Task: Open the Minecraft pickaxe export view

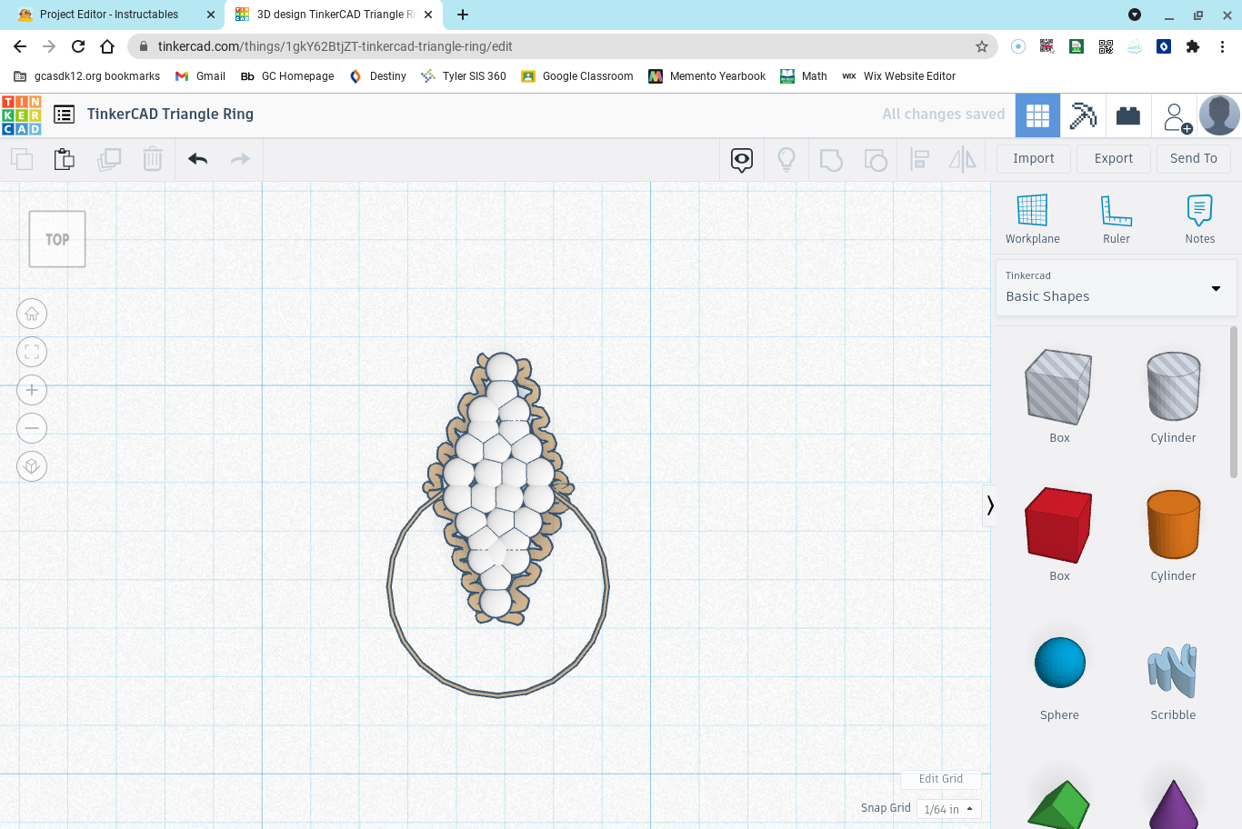Action: tap(1083, 115)
